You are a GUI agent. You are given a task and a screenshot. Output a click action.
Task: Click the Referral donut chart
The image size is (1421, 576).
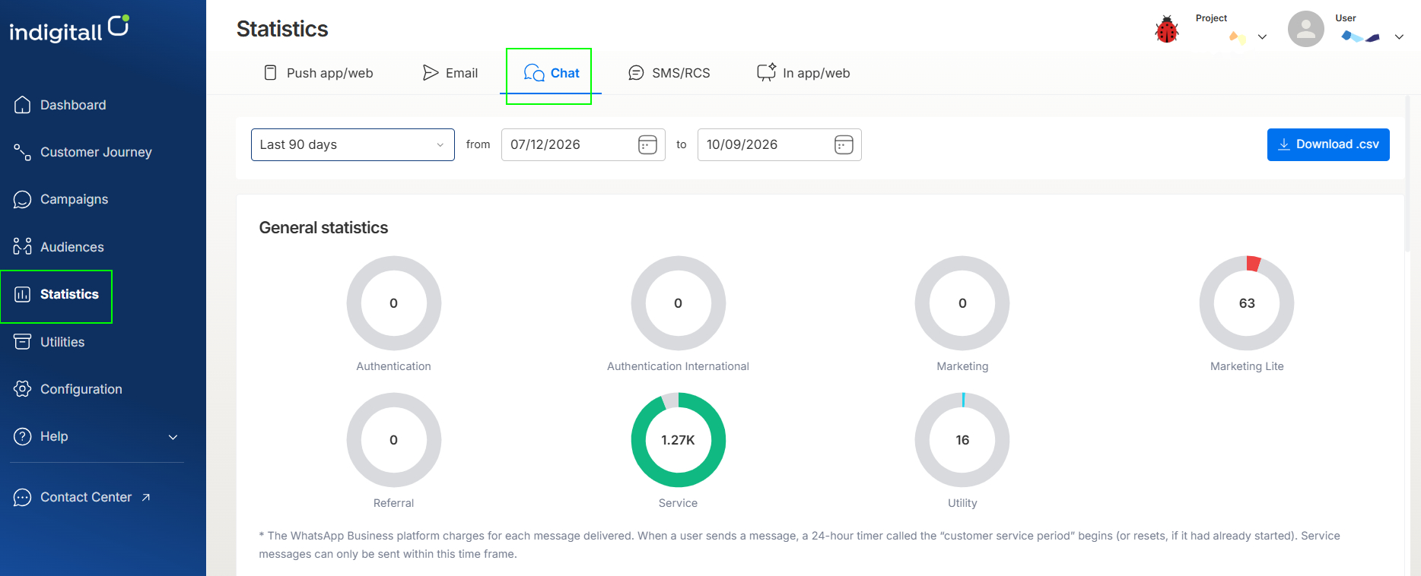point(394,440)
